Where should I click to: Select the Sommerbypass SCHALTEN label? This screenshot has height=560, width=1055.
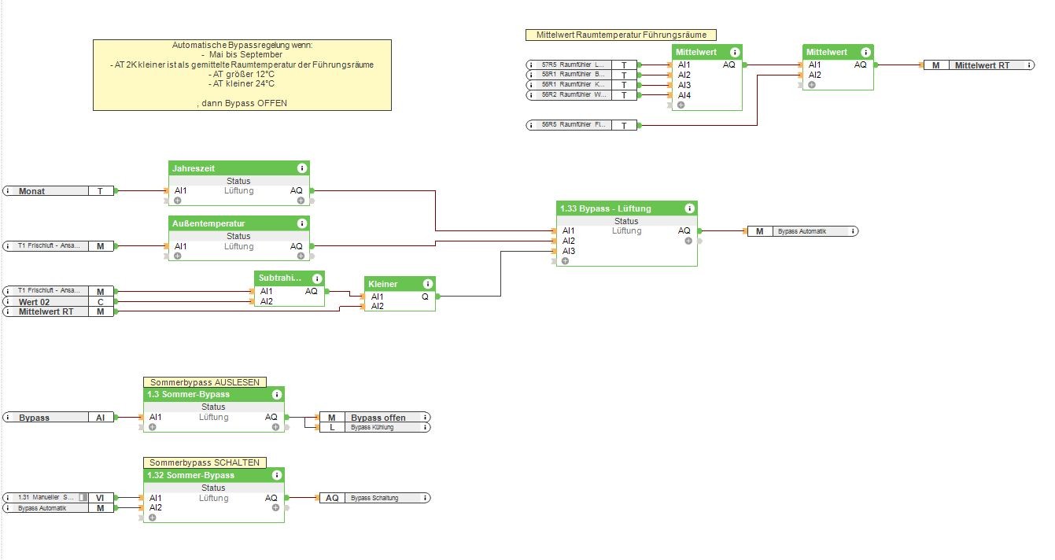coord(205,462)
